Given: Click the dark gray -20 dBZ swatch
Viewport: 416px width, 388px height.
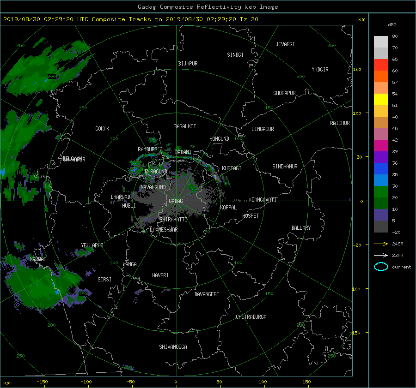Looking at the screenshot, I should 381,227.
